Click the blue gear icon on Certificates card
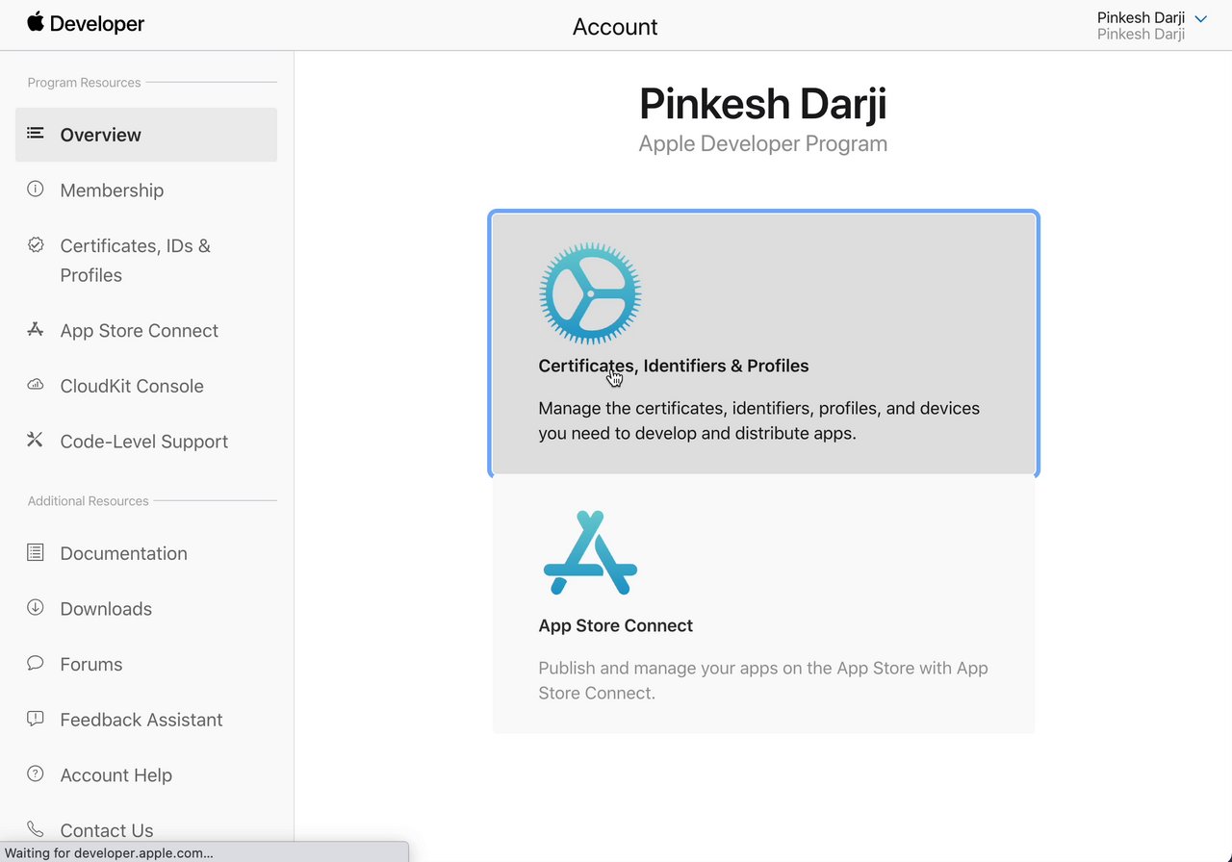 pos(590,293)
